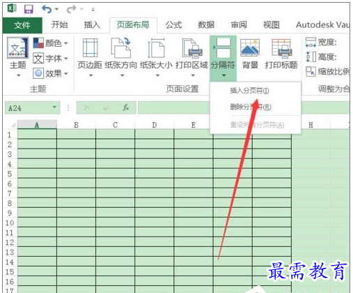
Task: Select row 10 header
Action: point(10,223)
